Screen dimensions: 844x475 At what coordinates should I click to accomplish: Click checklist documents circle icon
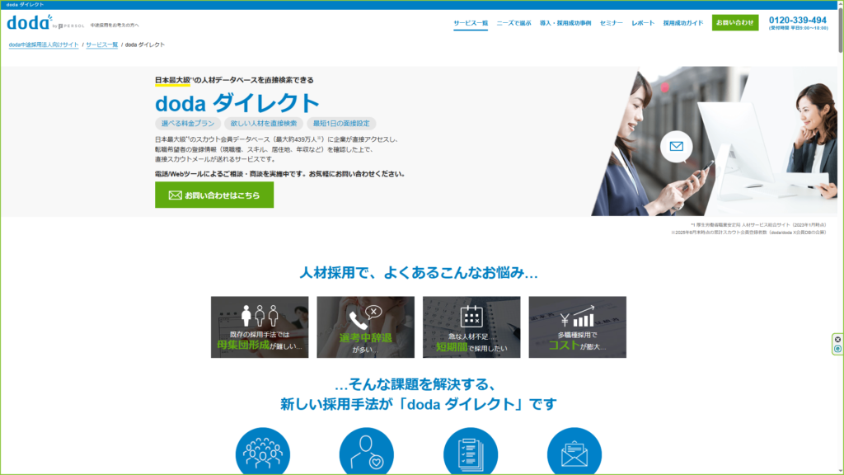(x=471, y=451)
